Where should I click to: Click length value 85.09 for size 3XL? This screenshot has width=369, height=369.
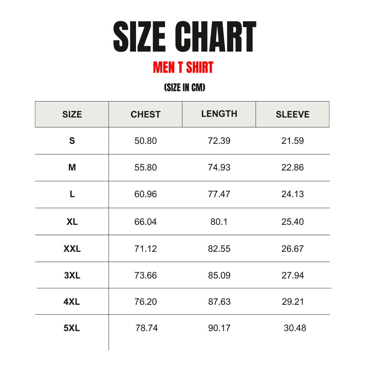point(219,275)
